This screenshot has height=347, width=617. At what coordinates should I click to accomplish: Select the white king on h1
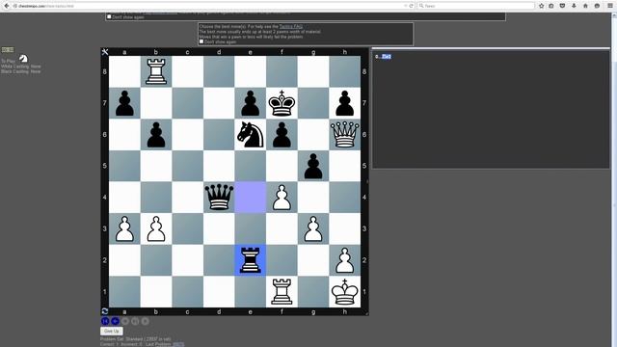[345, 292]
